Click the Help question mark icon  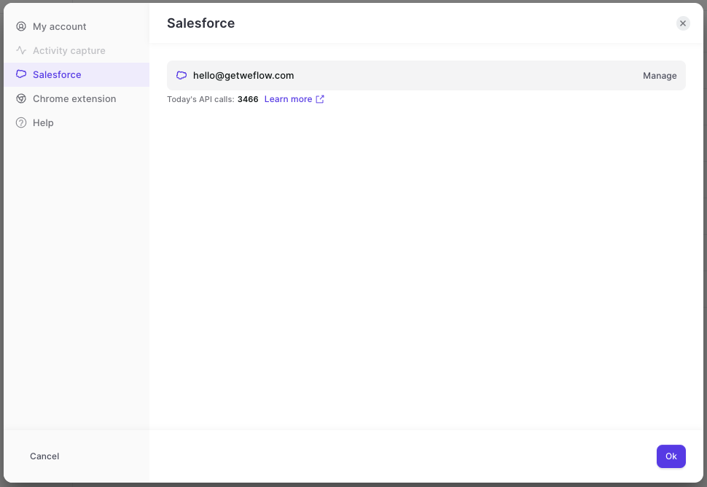21,122
